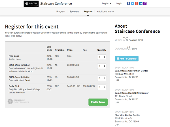Click the Twitter share icon
170x127 pixels.
(133, 4)
